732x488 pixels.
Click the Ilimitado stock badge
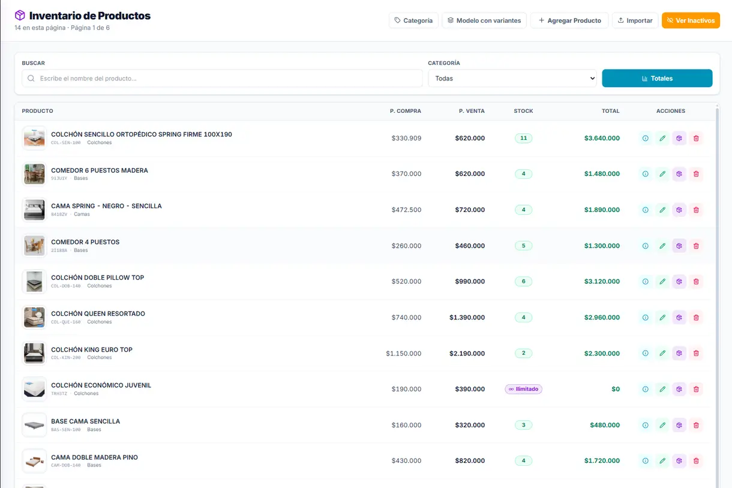524,389
